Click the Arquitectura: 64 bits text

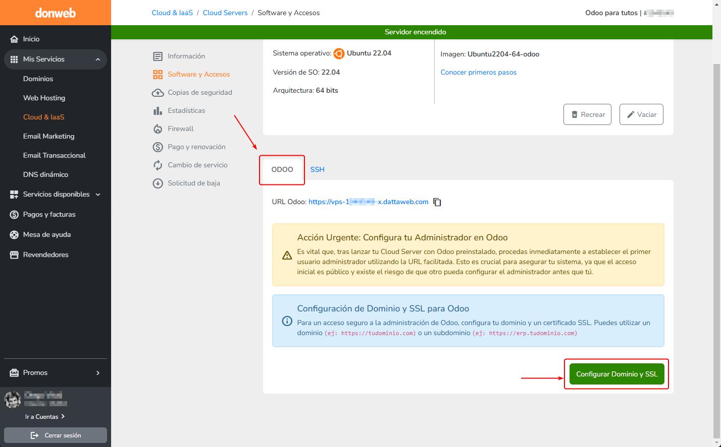(305, 90)
